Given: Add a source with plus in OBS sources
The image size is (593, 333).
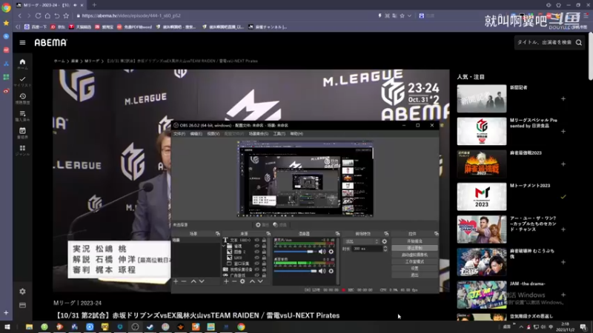Looking at the screenshot, I should pyautogui.click(x=226, y=281).
